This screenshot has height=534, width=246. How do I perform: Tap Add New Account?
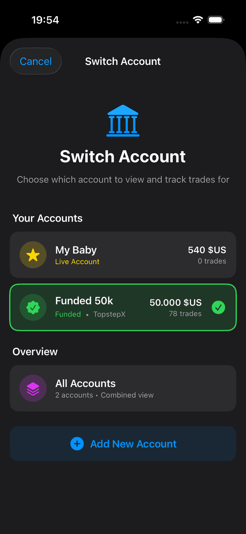(x=123, y=443)
